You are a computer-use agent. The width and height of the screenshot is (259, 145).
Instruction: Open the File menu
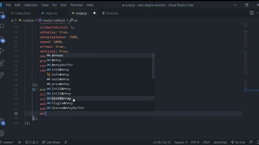click(x=8, y=5)
